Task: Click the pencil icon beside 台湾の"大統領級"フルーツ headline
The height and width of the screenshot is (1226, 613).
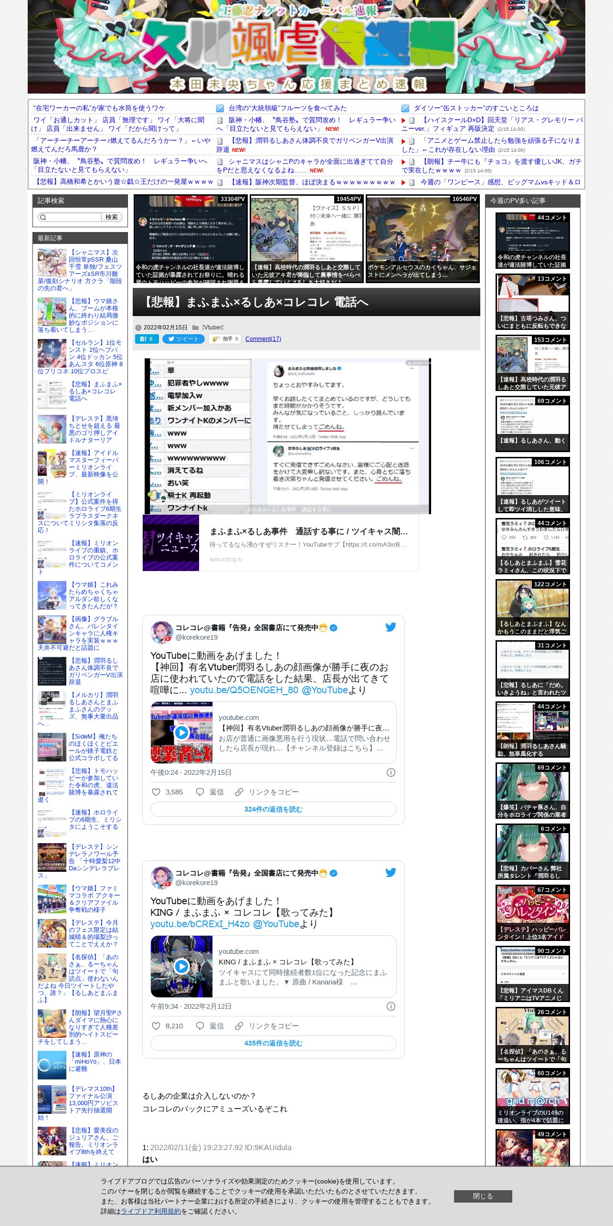Action: pos(220,108)
